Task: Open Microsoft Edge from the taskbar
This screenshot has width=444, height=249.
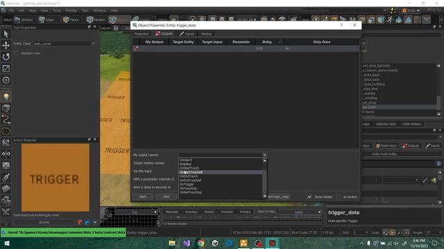Action: [230, 243]
